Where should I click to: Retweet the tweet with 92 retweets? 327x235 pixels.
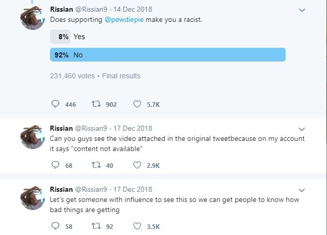(96, 226)
